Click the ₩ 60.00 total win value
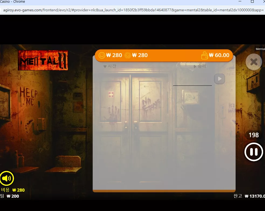The height and width of the screenshot is (211, 265). tap(219, 55)
